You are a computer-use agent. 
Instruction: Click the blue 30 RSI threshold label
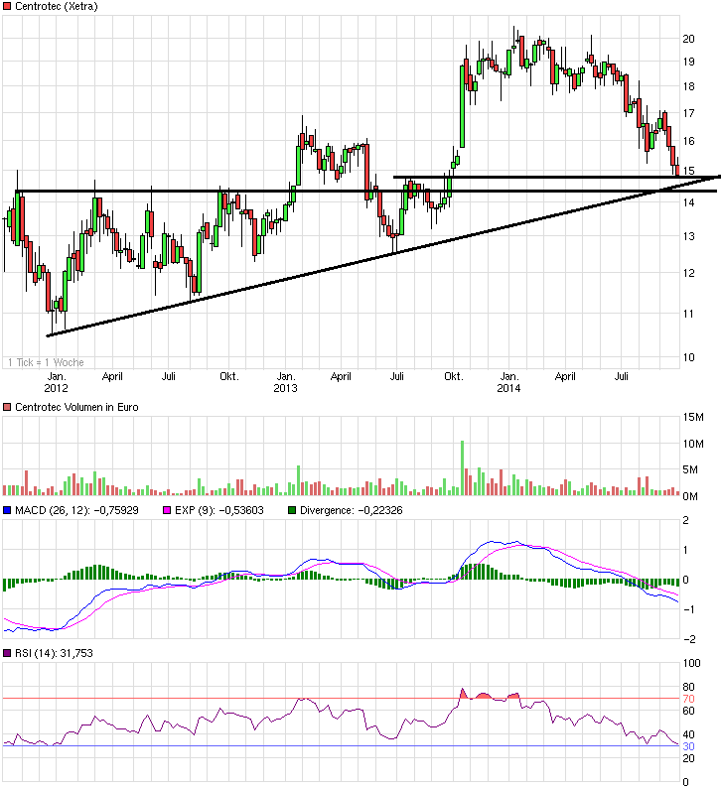pos(689,746)
